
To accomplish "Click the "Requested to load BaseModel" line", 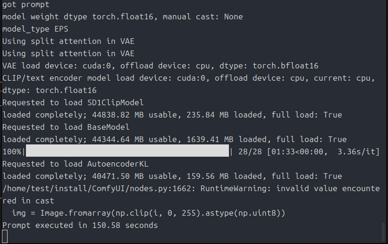I will 66,127.
